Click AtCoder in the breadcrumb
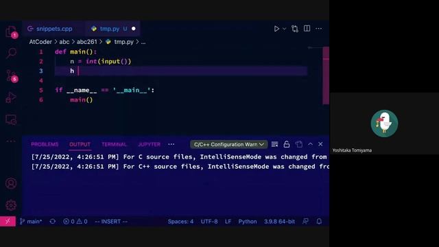 40,42
